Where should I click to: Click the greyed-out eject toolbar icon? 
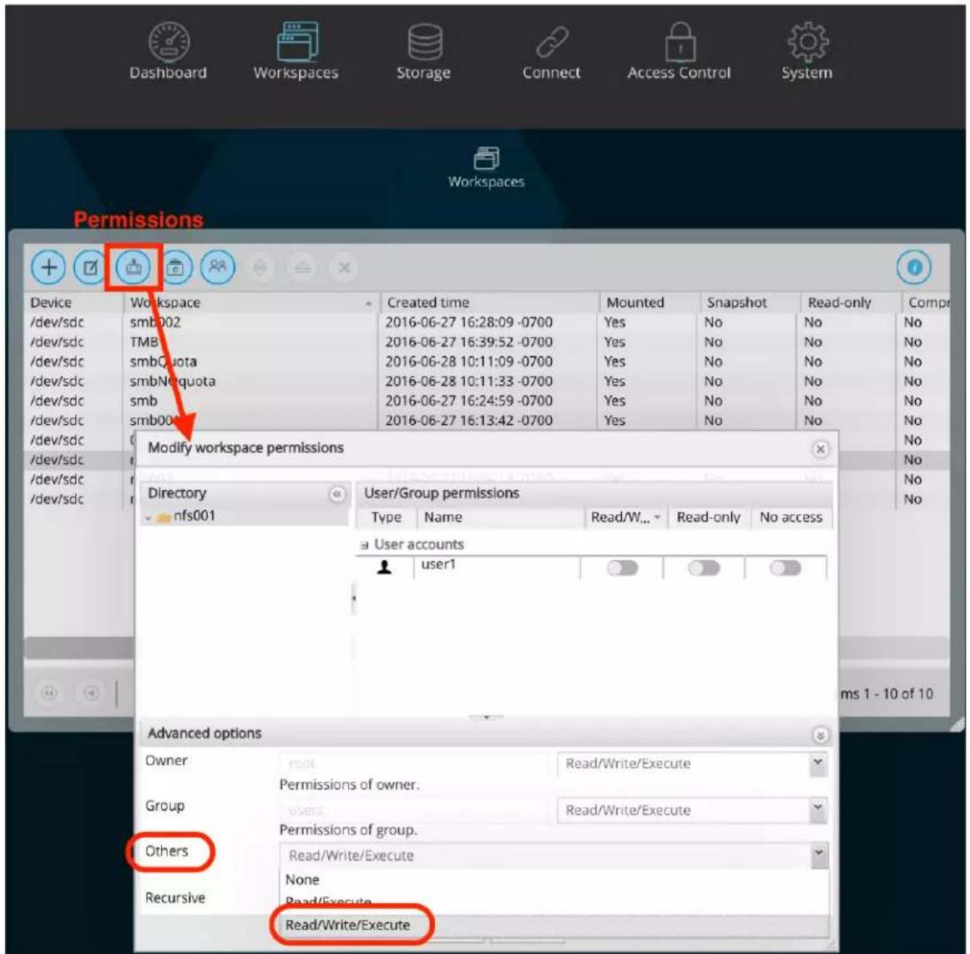pos(302,268)
